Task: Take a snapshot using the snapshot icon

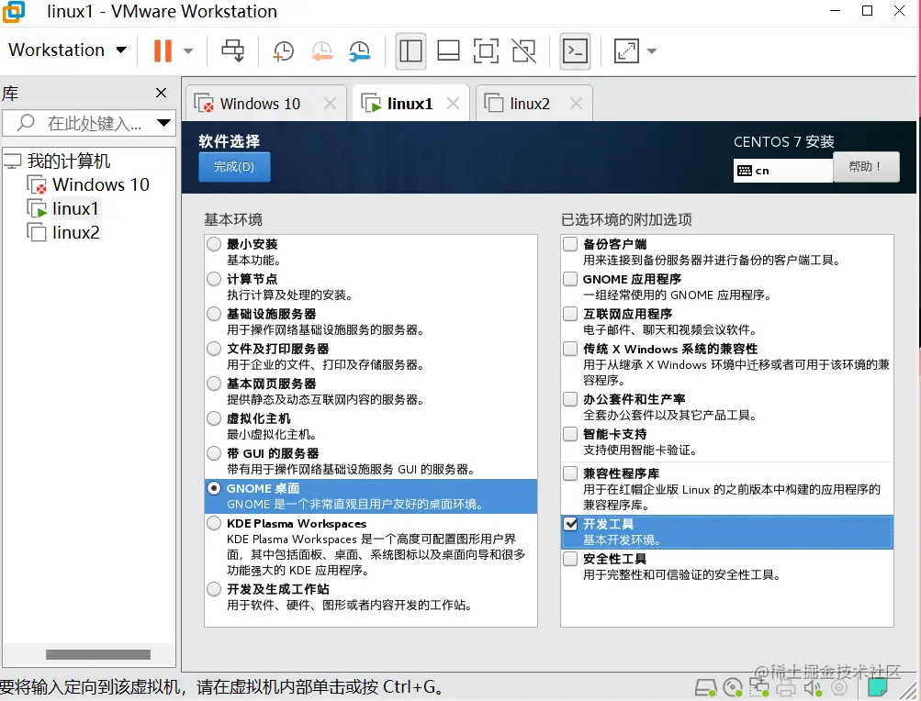Action: pyautogui.click(x=283, y=50)
